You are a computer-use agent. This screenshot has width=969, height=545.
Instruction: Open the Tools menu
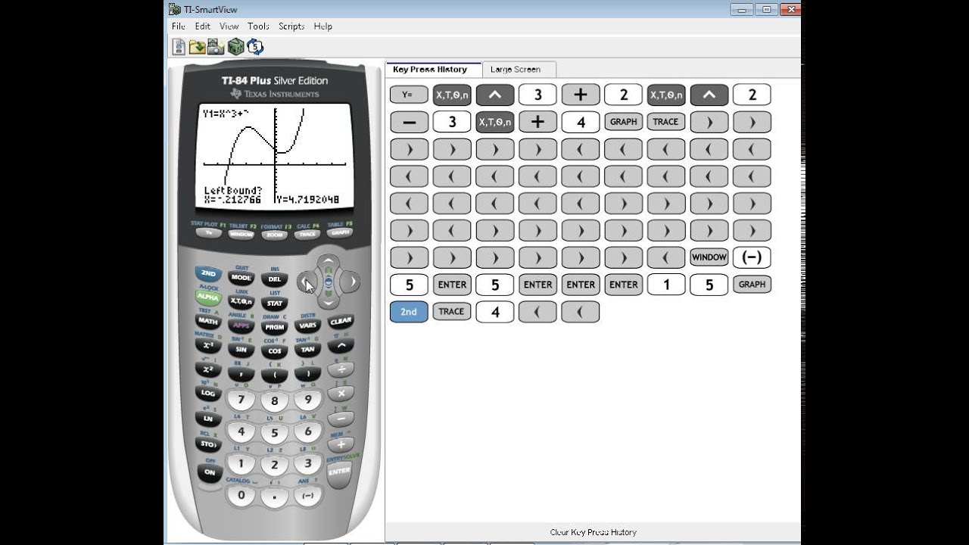[258, 26]
